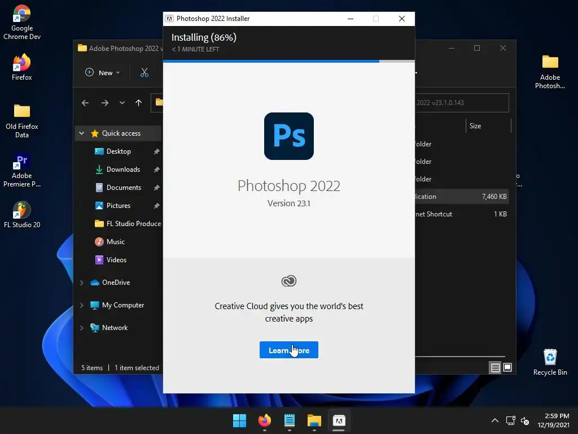Image resolution: width=578 pixels, height=434 pixels.
Task: Go up one folder level in Explorer
Action: [x=138, y=103]
